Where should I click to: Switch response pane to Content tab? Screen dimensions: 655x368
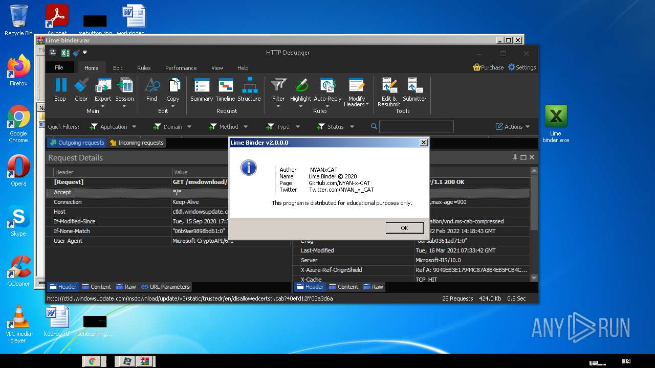coord(343,287)
